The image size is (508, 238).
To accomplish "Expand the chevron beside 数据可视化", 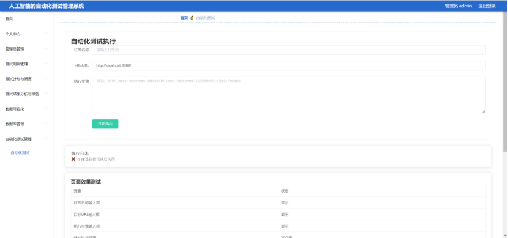I will pyautogui.click(x=46, y=109).
